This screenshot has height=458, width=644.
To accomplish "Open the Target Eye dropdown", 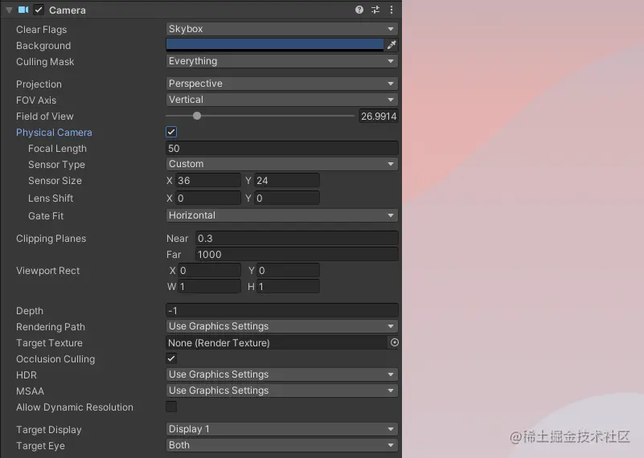I will click(281, 445).
